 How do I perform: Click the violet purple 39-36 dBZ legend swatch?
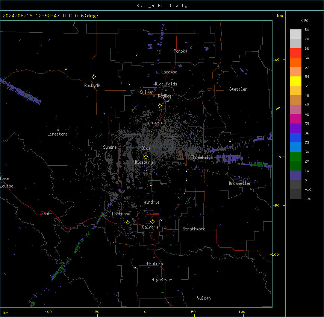click(295, 128)
